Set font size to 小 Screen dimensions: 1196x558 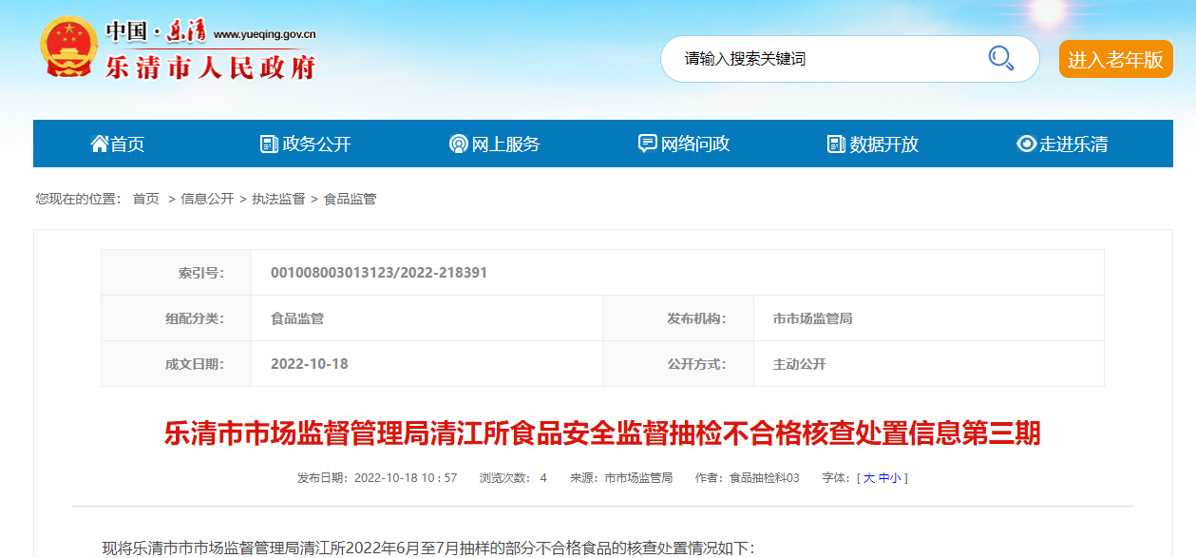tap(896, 478)
